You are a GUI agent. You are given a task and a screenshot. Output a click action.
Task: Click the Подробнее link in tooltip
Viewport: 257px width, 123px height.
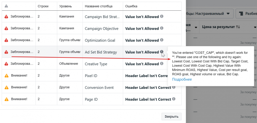[182, 80]
